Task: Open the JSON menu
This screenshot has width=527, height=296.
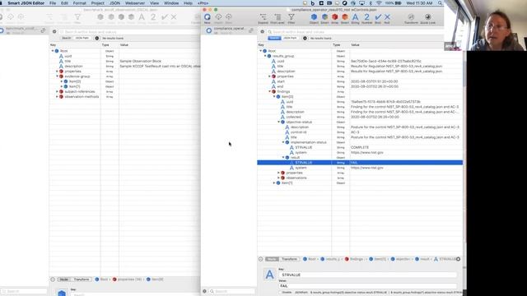Action: tap(114, 3)
